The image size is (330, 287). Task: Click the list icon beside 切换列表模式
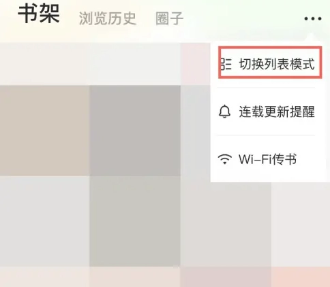tap(226, 64)
